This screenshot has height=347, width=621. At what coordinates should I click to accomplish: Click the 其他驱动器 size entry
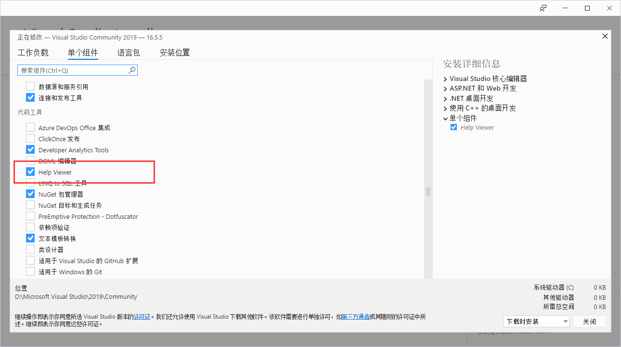point(574,297)
